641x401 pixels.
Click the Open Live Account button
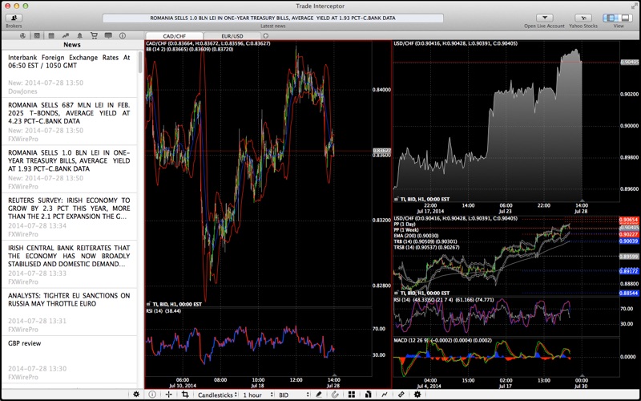click(x=545, y=18)
